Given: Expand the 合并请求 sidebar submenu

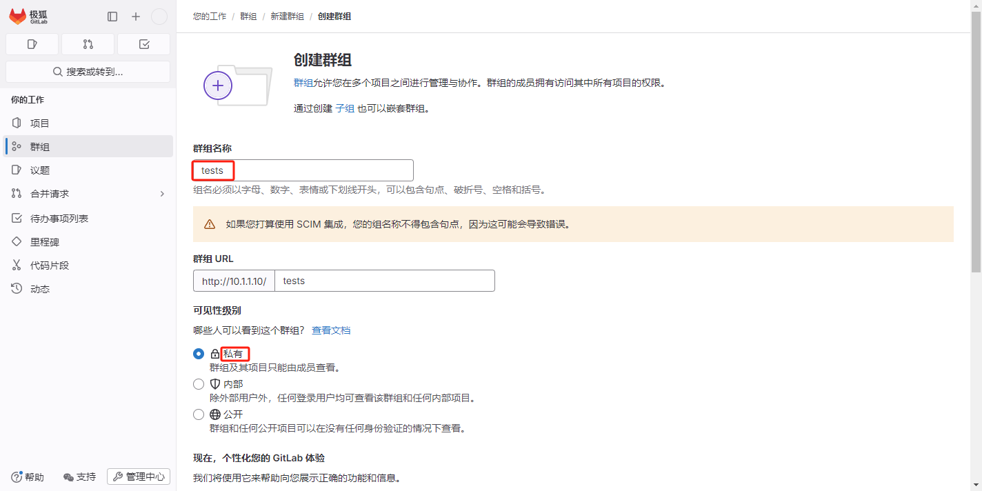Looking at the screenshot, I should pyautogui.click(x=162, y=194).
